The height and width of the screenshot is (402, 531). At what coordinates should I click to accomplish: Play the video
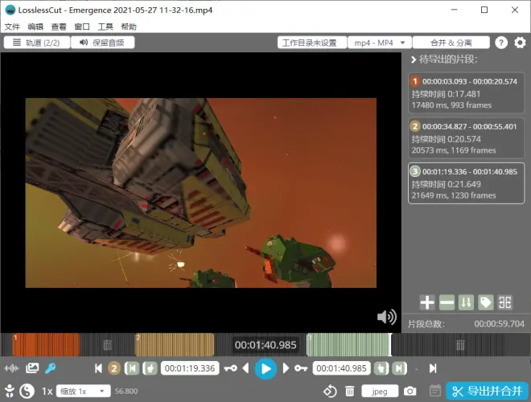[x=265, y=368]
